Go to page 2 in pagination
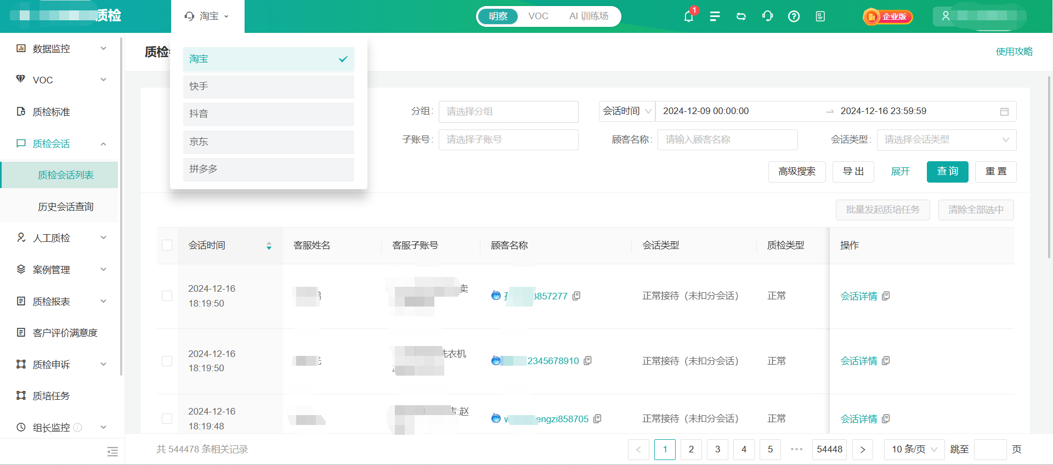Screen dimensions: 1053x465 (x=691, y=450)
